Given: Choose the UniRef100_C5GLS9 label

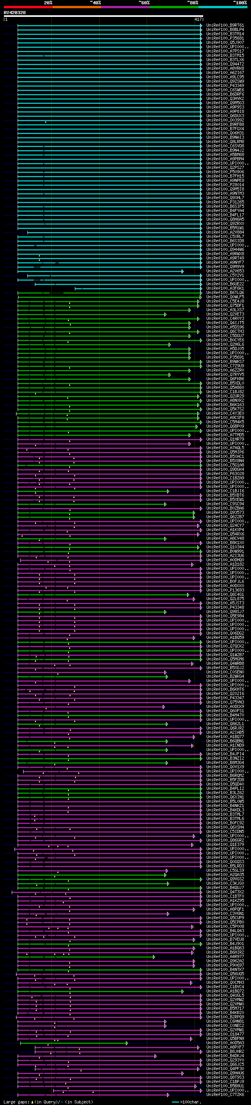Looking at the screenshot, I should click(x=225, y=870).
